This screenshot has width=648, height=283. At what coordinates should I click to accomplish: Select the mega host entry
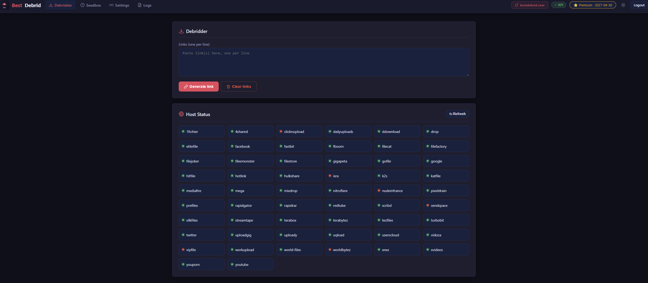pyautogui.click(x=250, y=190)
